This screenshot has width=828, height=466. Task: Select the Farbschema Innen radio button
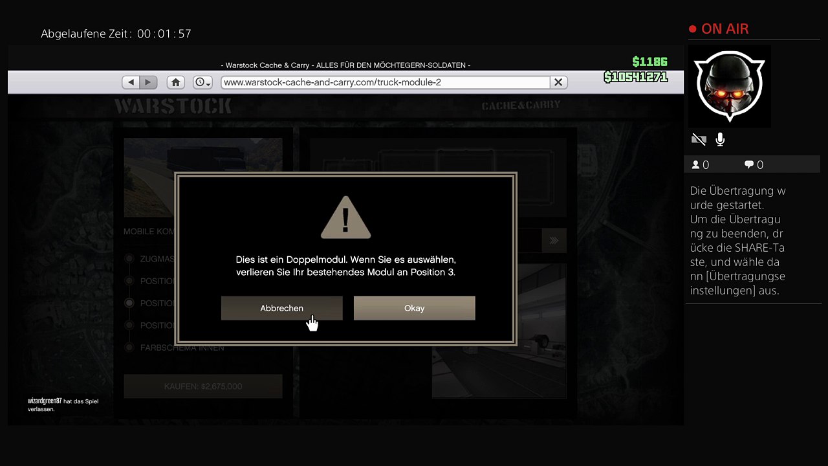(129, 348)
